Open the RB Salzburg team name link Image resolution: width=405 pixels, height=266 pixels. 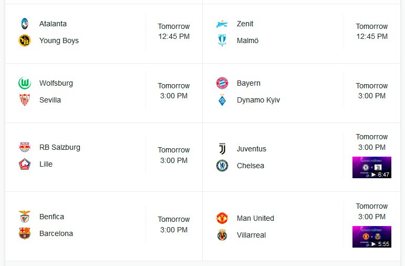60,147
